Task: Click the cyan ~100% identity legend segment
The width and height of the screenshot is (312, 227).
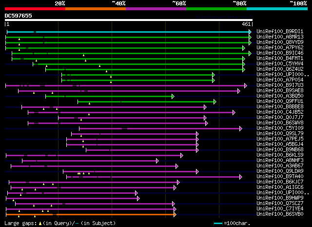Action: 277,9
